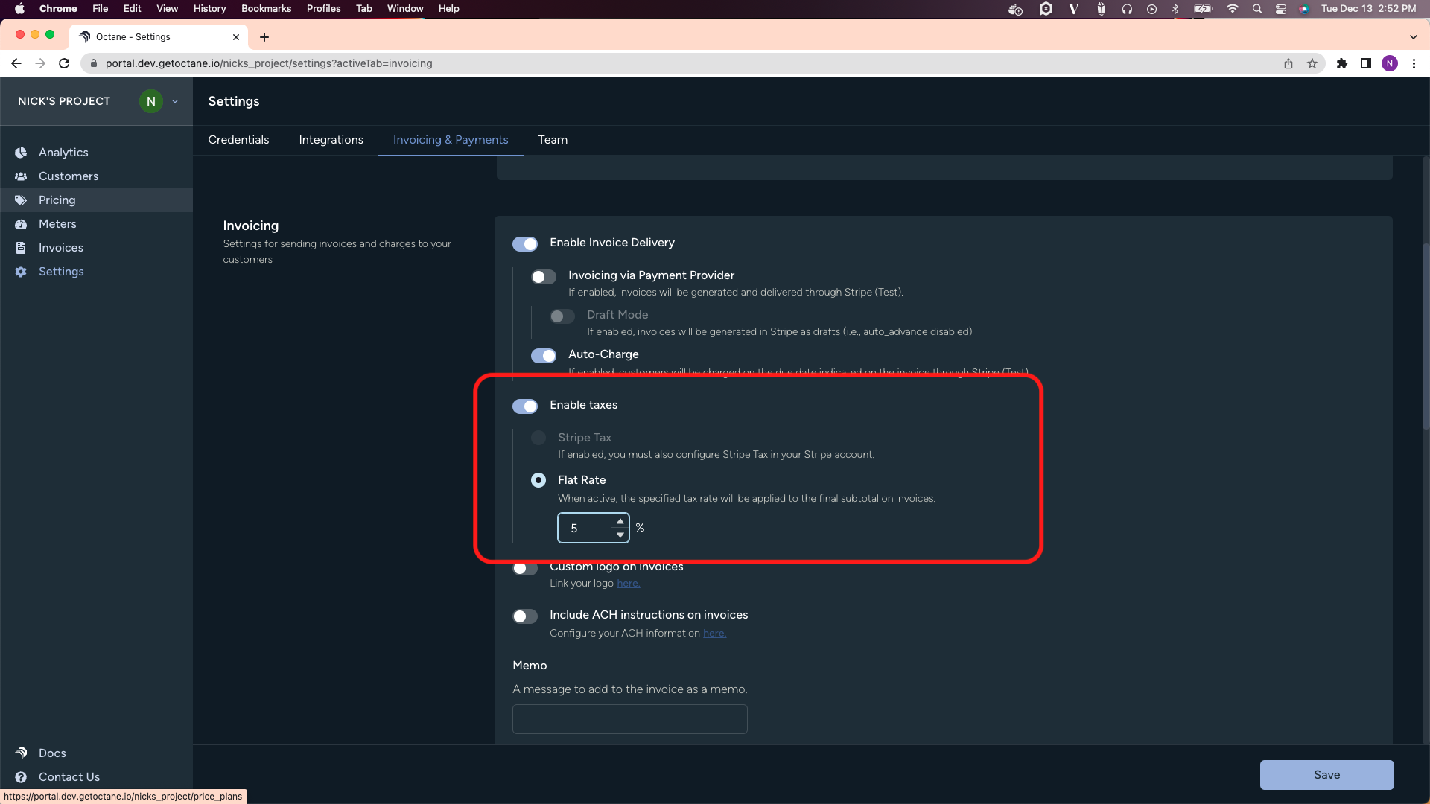Click the Contact Us help icon
1430x804 pixels.
[21, 777]
